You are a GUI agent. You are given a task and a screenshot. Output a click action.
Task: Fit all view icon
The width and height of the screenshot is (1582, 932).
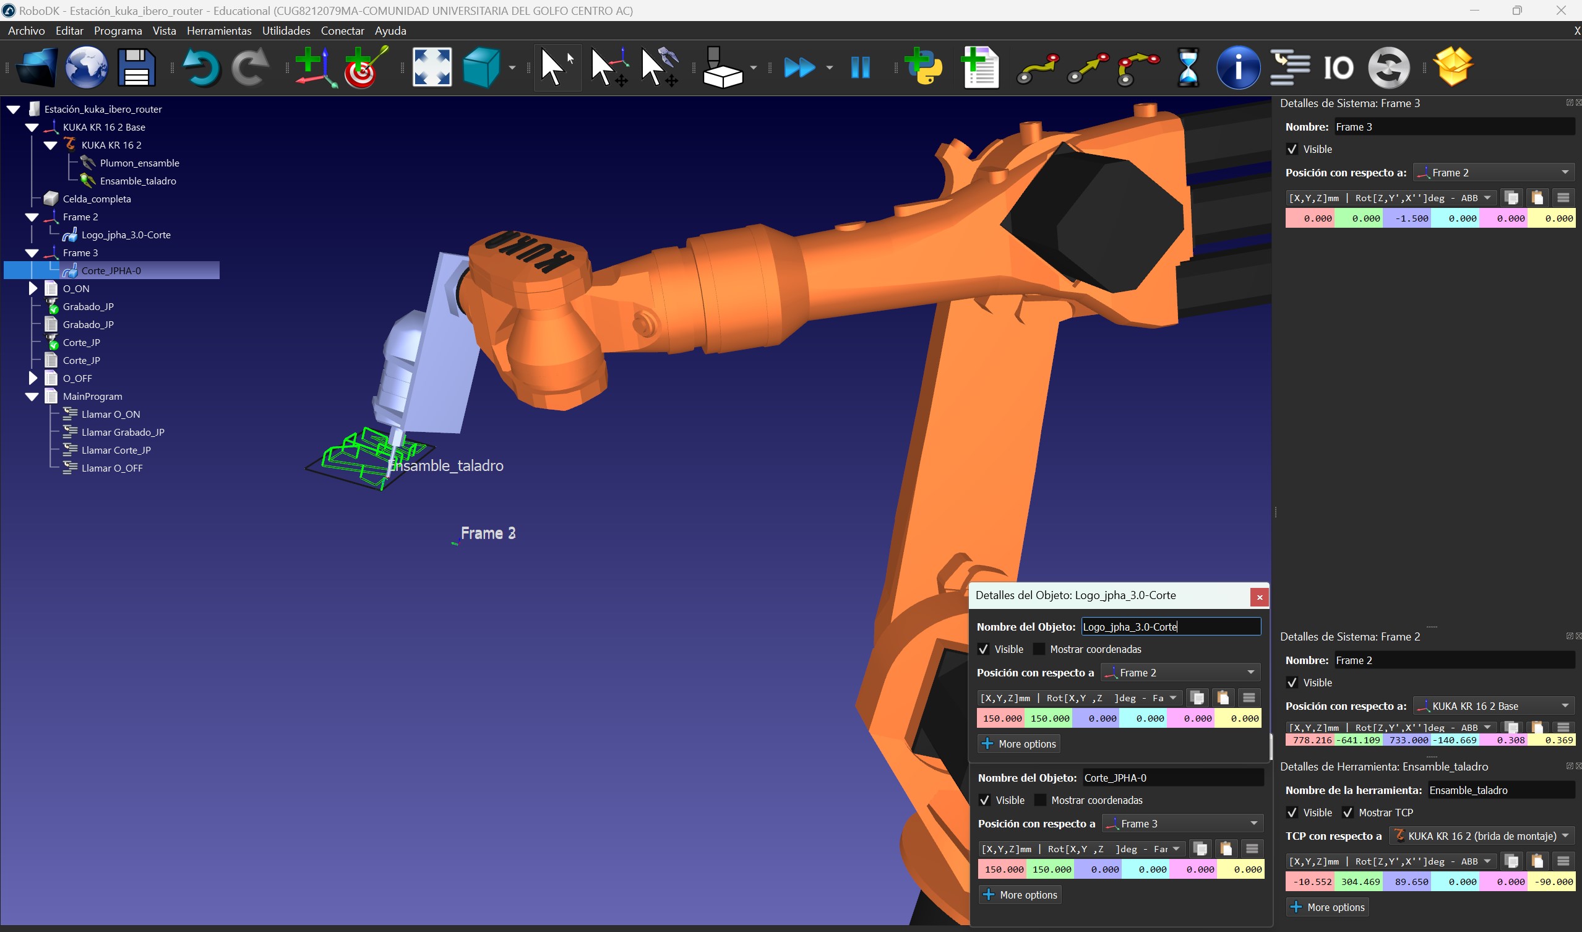[x=432, y=67]
